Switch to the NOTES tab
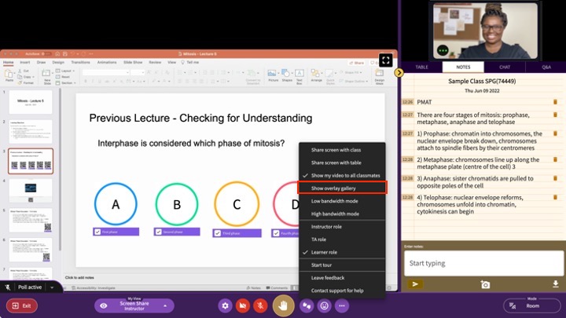Viewport: 566px width, 318px height. tap(463, 67)
